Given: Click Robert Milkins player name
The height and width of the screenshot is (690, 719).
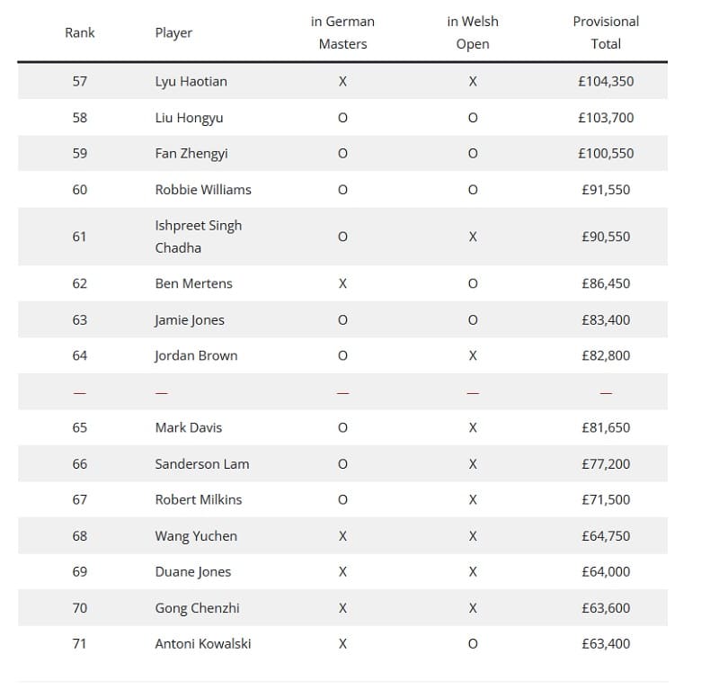Looking at the screenshot, I should pos(198,499).
